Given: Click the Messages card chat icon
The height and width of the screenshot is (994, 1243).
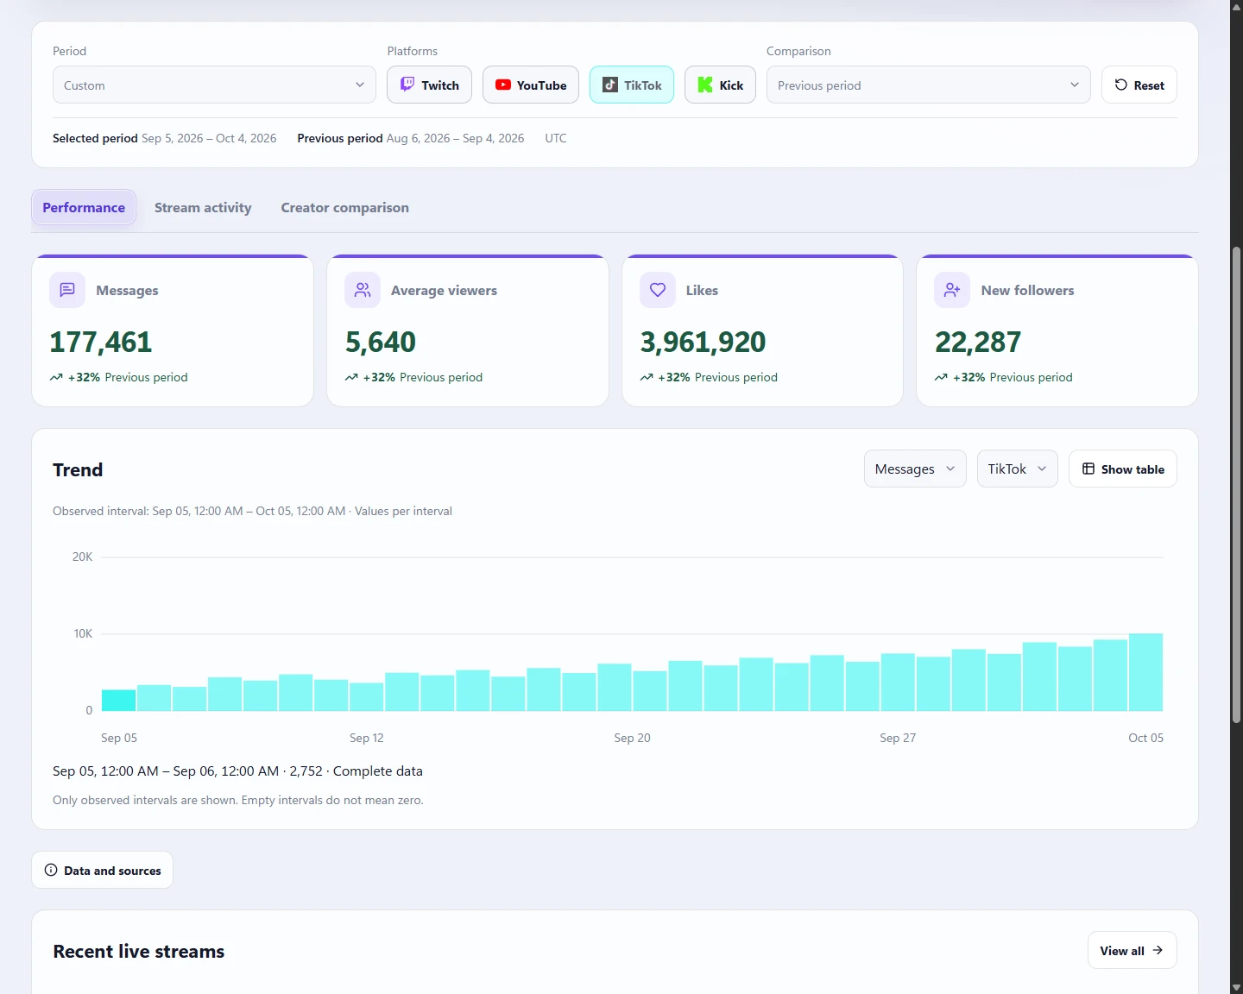Looking at the screenshot, I should pyautogui.click(x=67, y=290).
